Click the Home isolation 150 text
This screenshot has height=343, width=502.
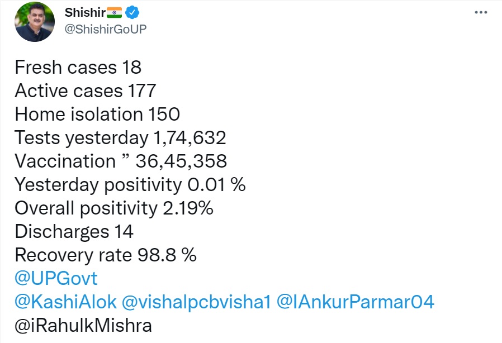point(97,115)
